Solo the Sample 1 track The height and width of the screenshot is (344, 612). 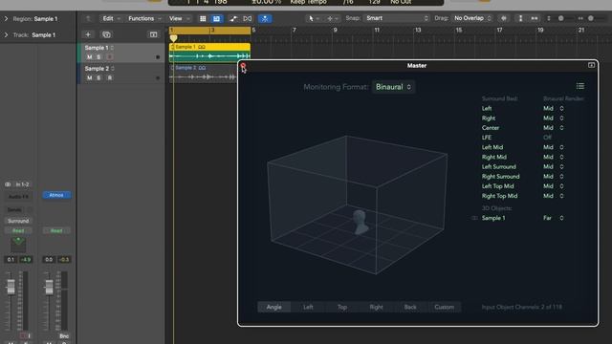click(98, 57)
